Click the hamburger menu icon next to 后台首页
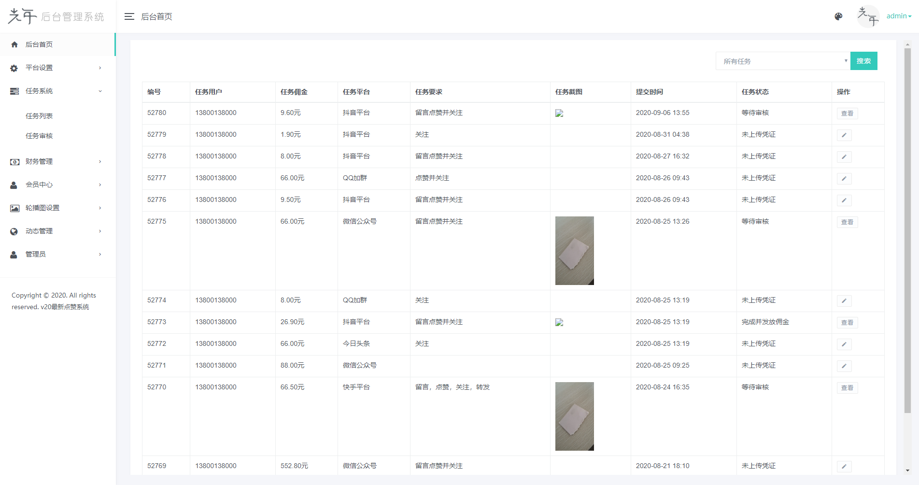919x485 pixels. pos(129,16)
